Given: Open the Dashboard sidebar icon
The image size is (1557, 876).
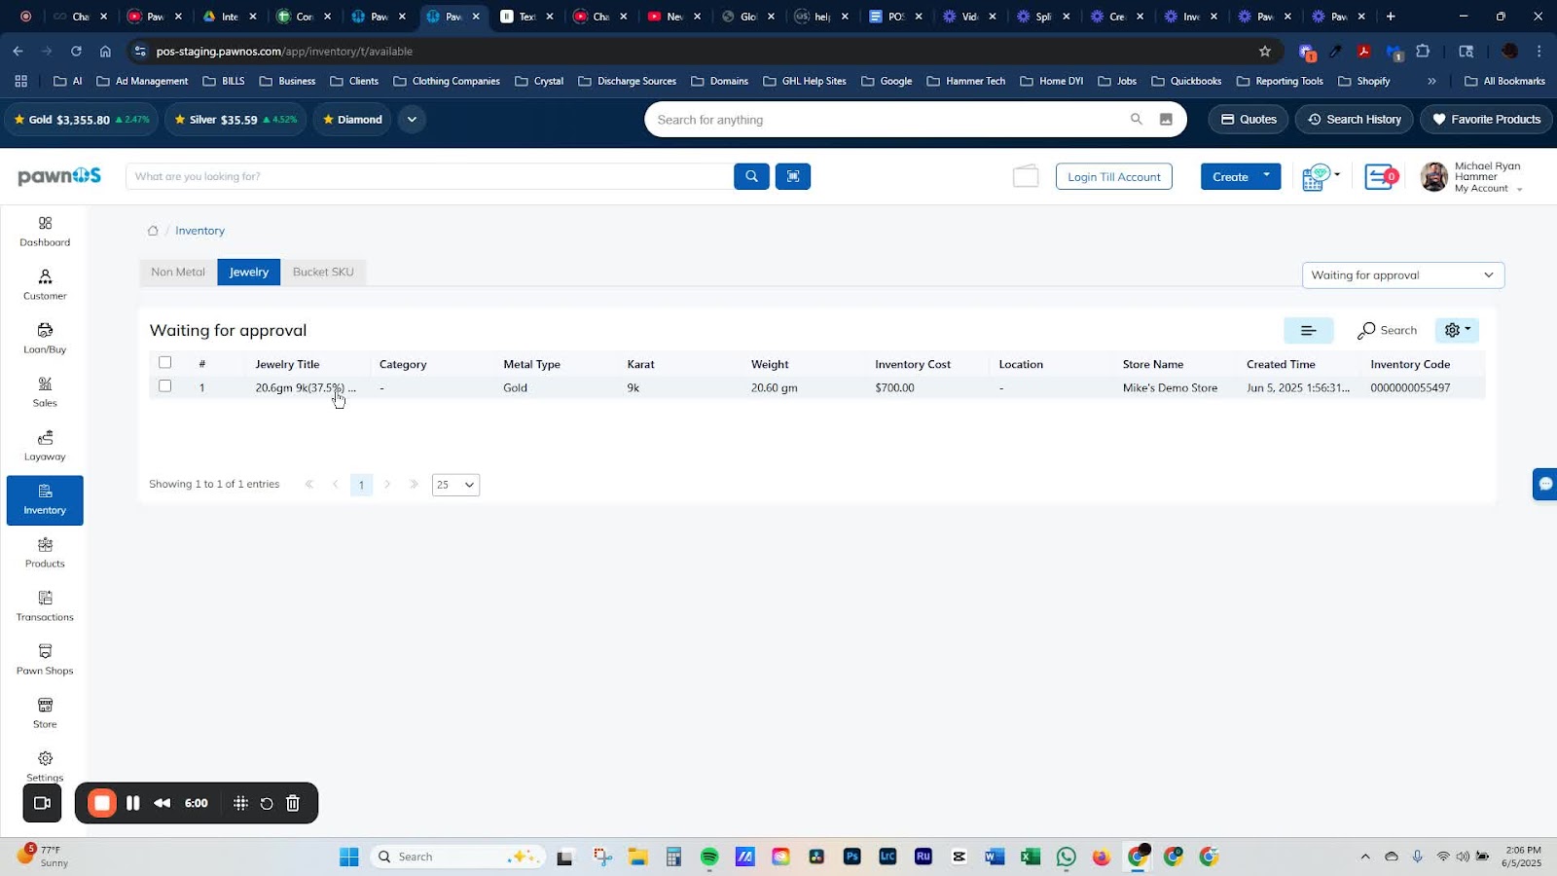Looking at the screenshot, I should point(45,232).
